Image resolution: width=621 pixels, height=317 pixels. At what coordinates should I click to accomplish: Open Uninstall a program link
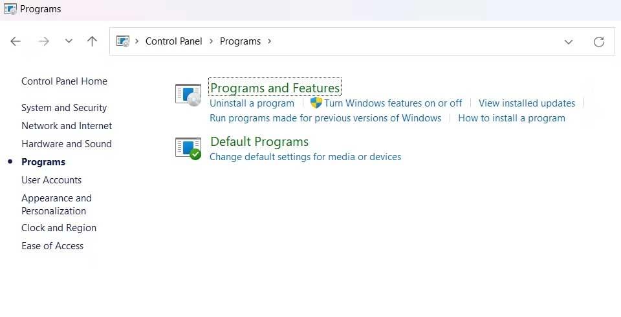[252, 103]
